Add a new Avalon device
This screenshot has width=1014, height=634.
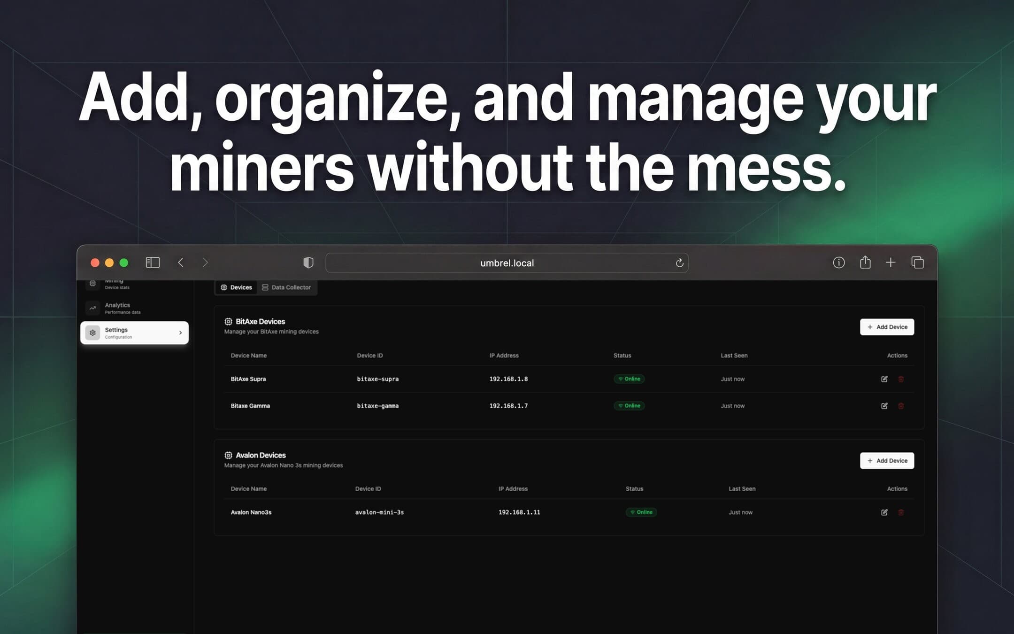tap(887, 461)
